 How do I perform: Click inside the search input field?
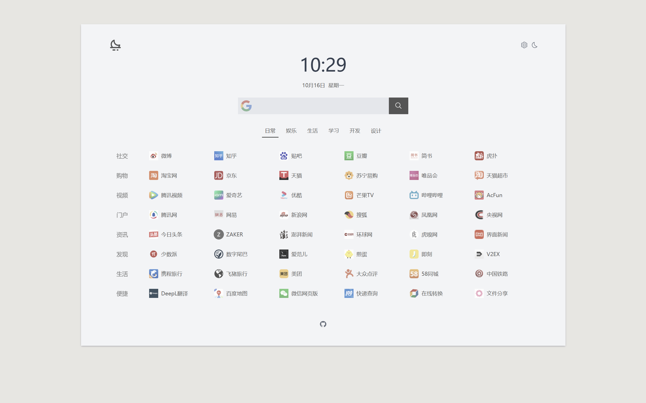(320, 106)
